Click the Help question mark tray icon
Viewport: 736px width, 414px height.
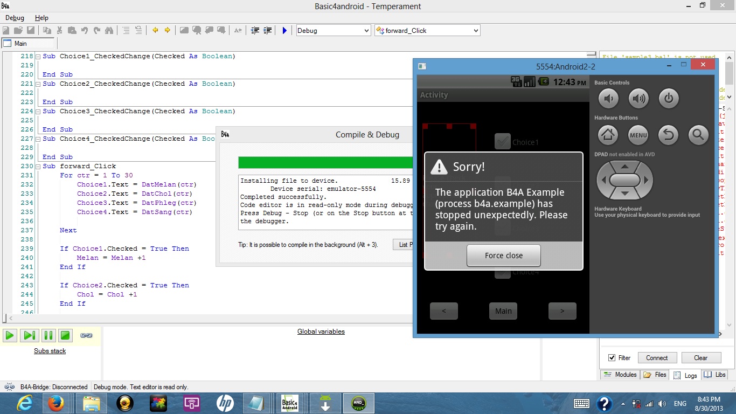click(605, 404)
